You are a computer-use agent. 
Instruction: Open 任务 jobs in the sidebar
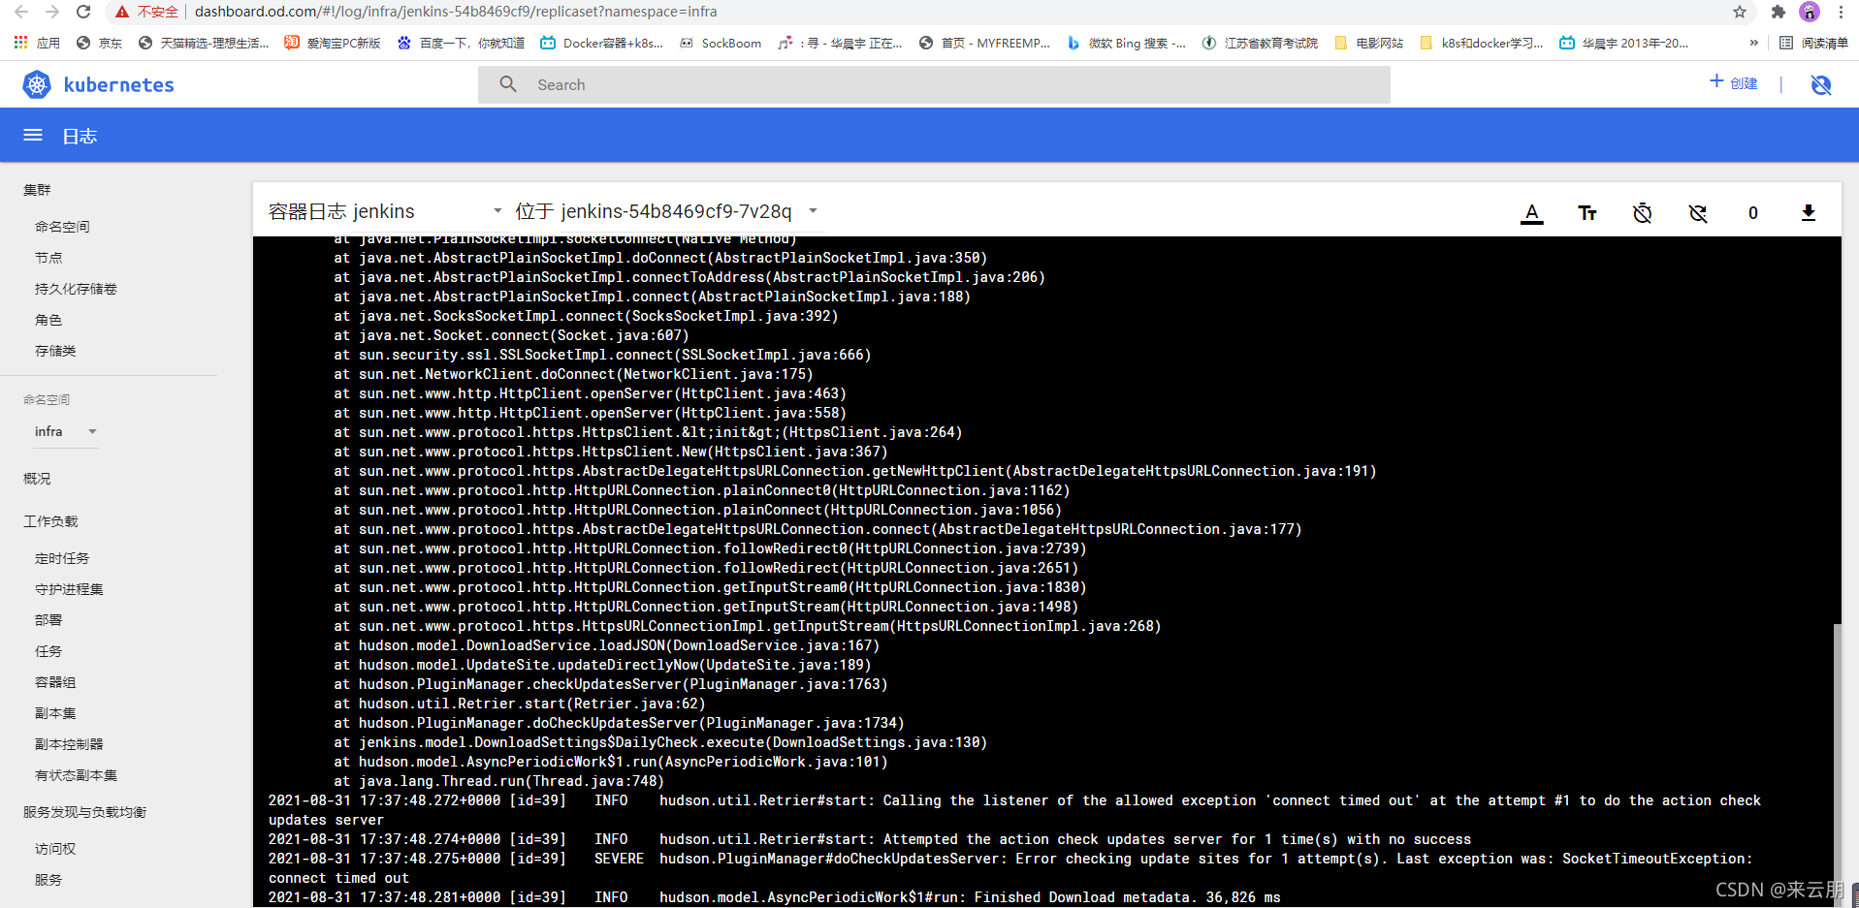coord(48,651)
